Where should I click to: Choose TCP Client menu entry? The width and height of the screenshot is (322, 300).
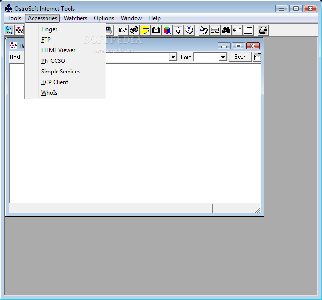coord(65,82)
